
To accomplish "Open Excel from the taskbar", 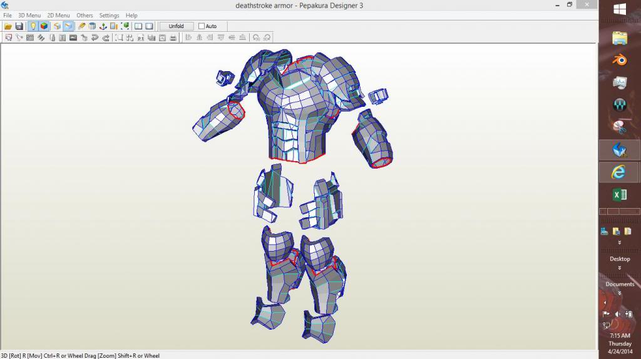I will click(620, 195).
